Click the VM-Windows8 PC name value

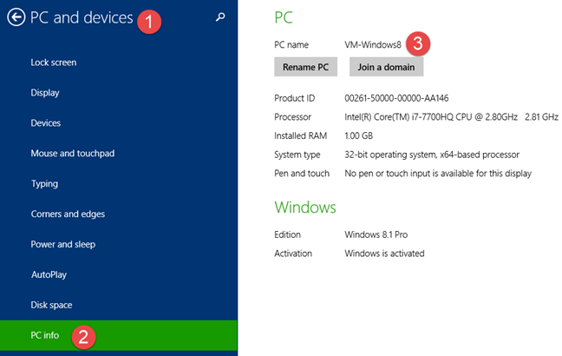tap(373, 45)
